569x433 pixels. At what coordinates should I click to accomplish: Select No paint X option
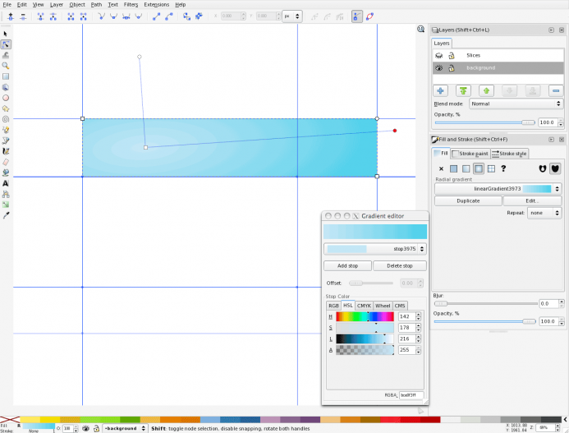pos(441,168)
